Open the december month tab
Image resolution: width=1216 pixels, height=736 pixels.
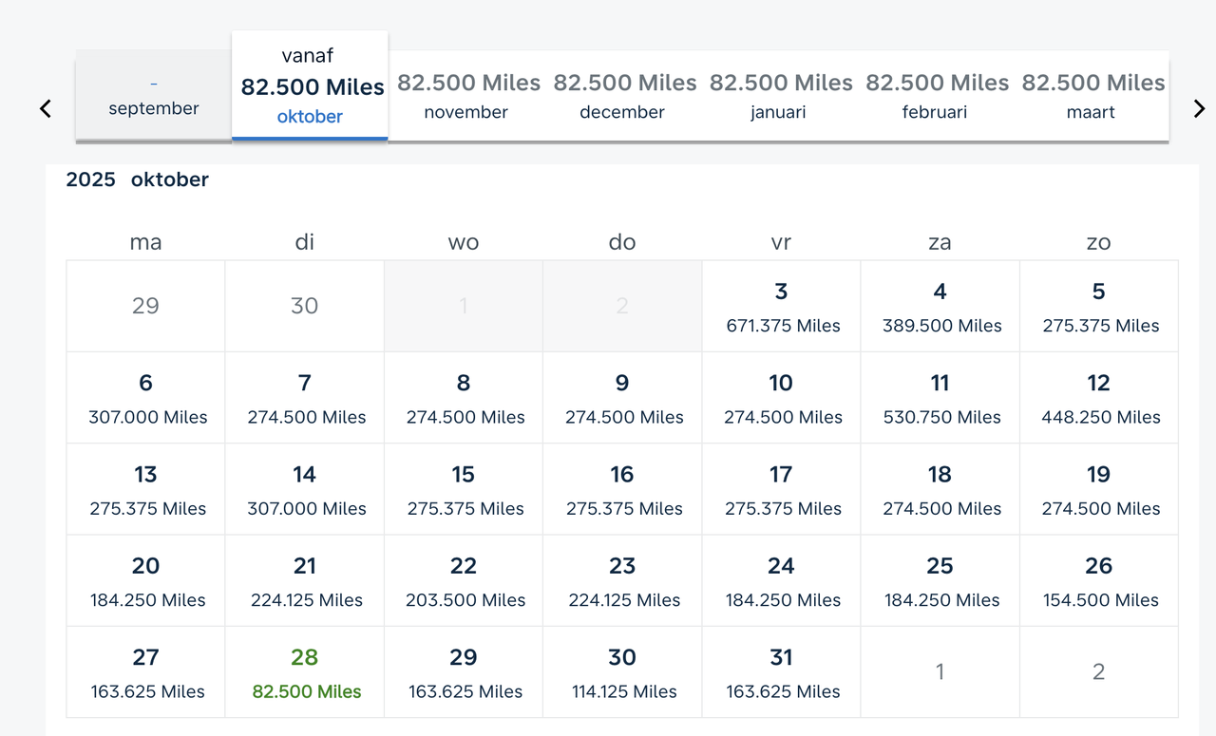coord(622,96)
